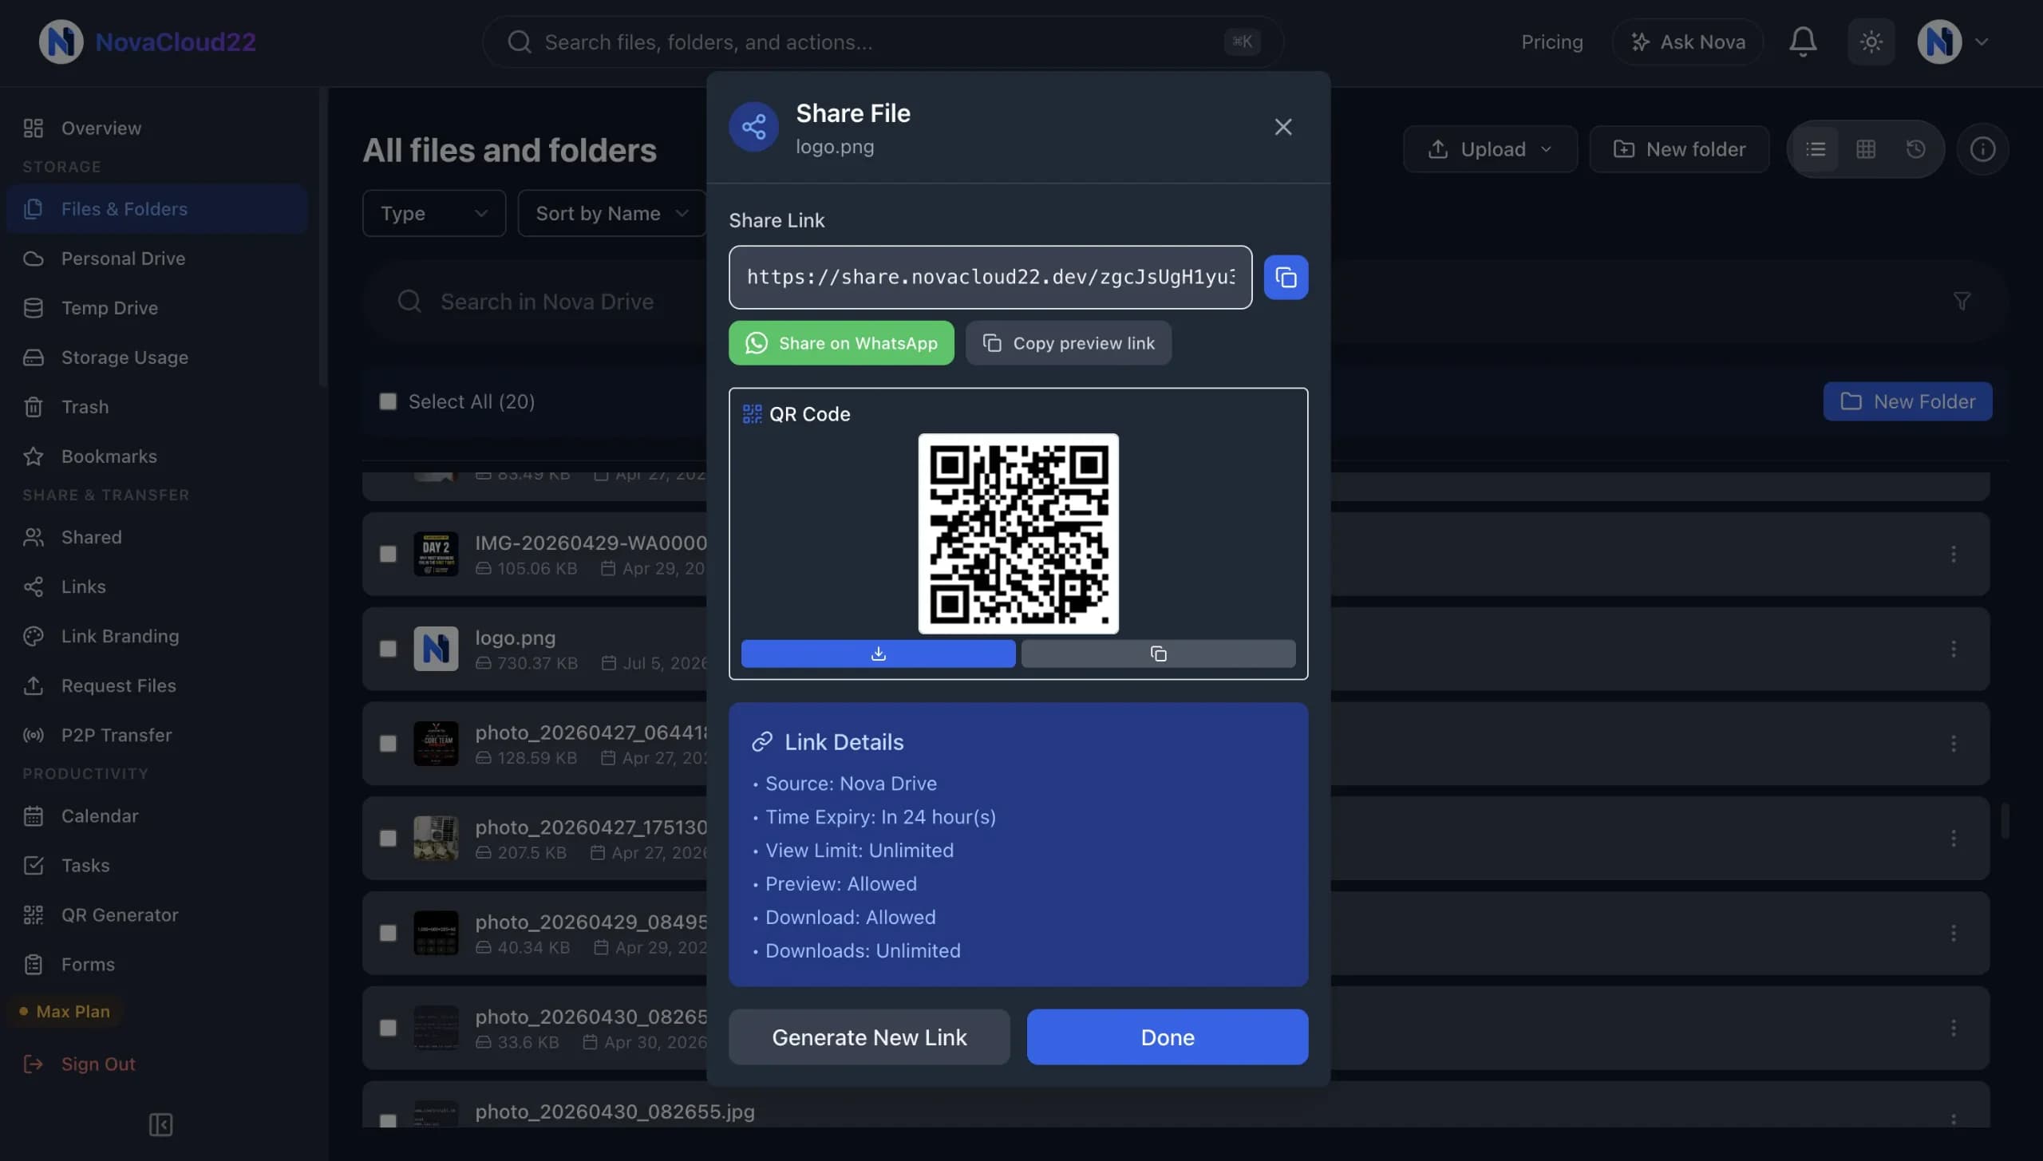Click the search magnifier in top bar
Screen dimensions: 2043x1161
click(x=519, y=41)
